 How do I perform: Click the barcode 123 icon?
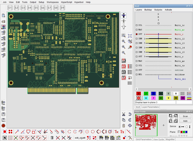(101, 138)
